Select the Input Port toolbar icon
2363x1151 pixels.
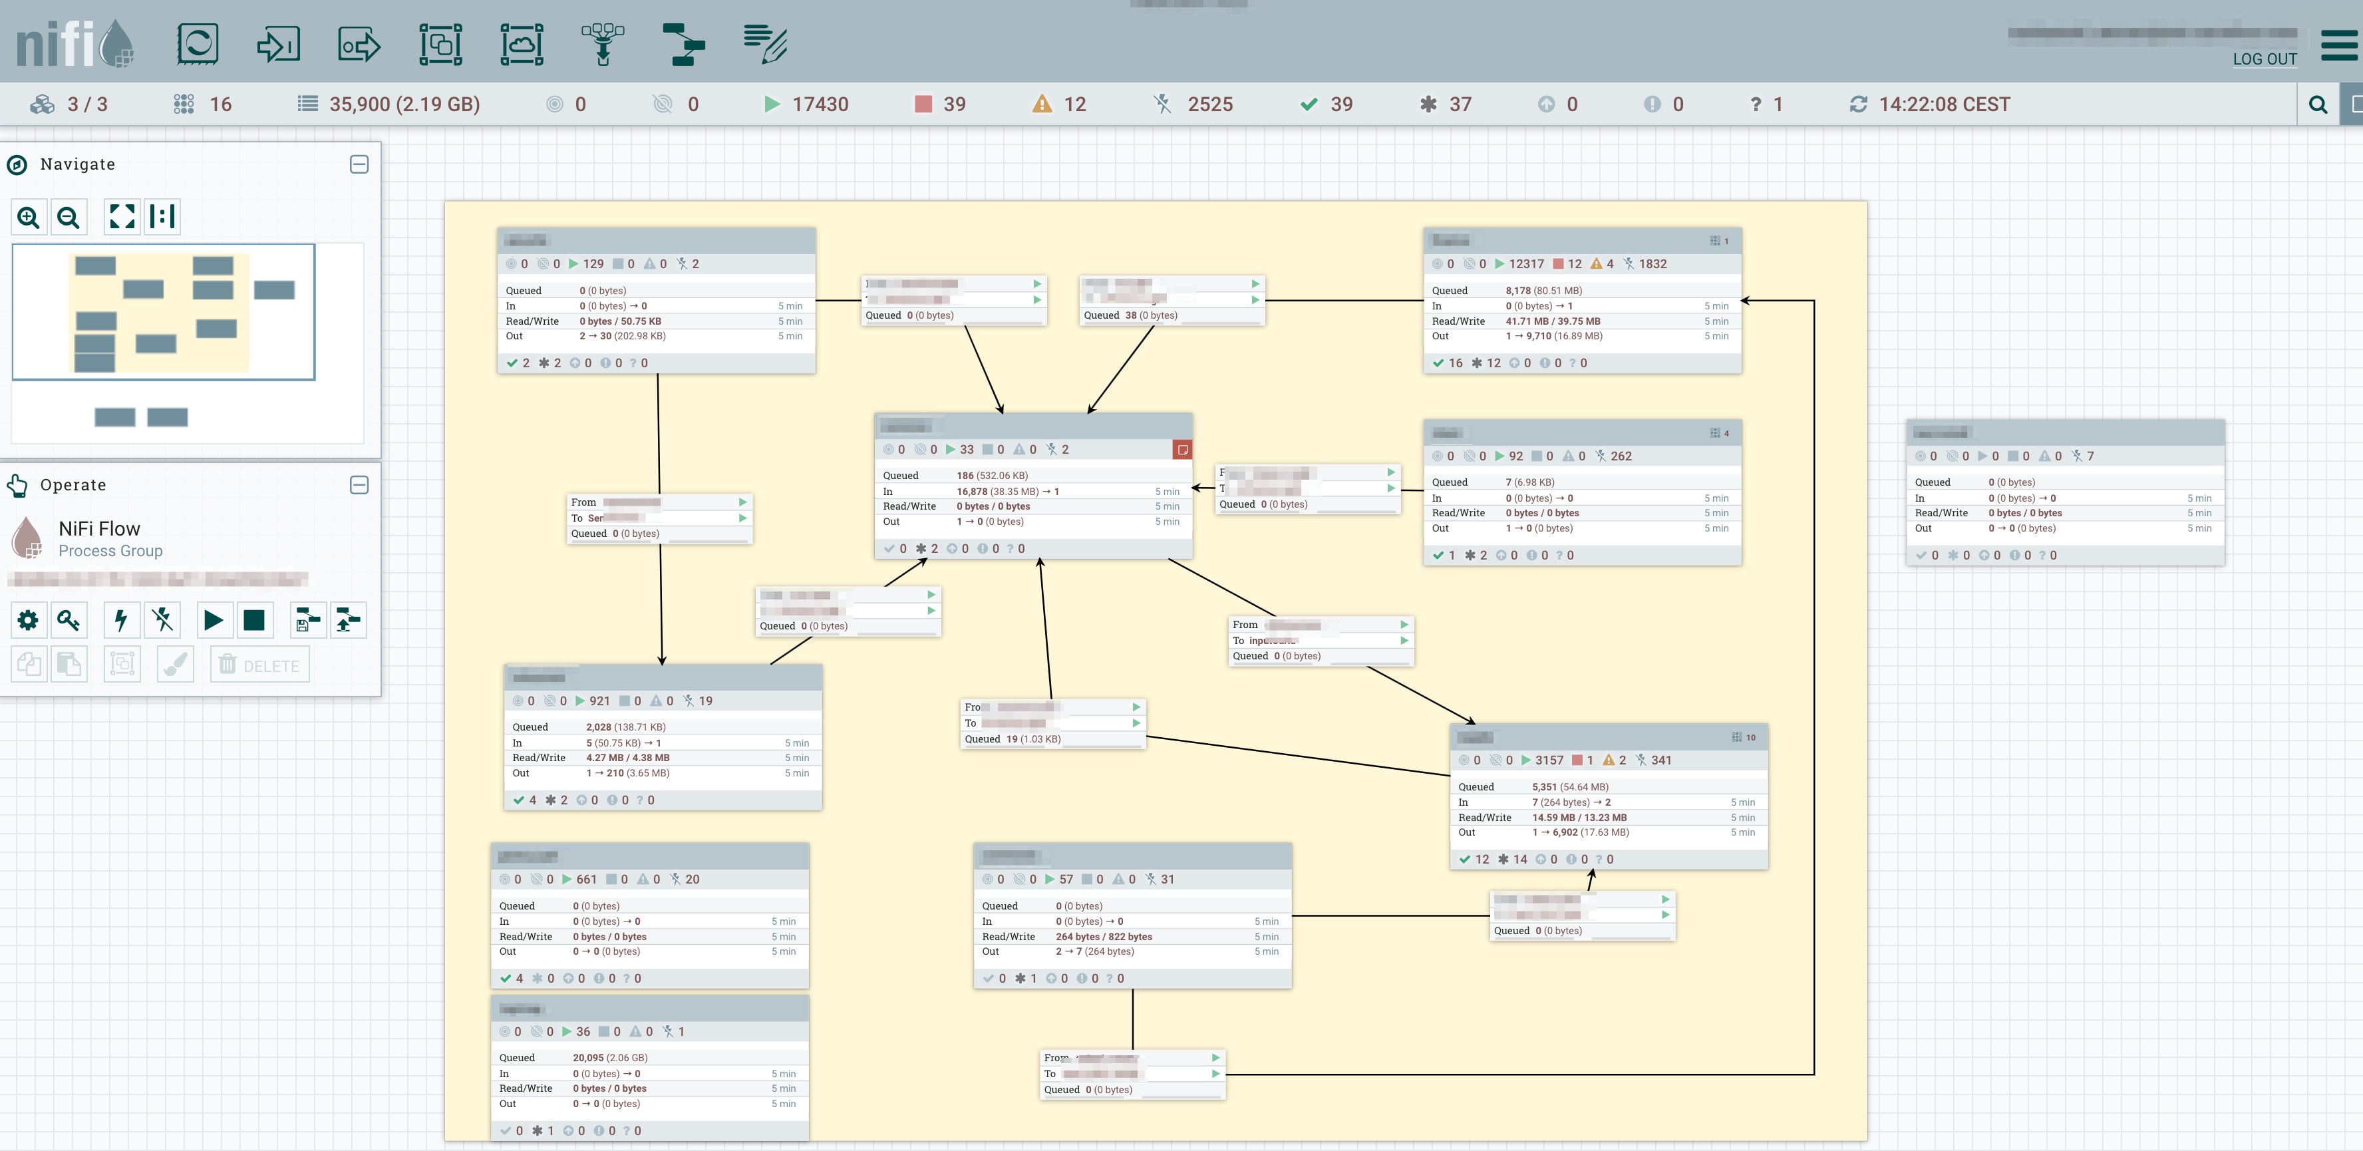tap(278, 43)
